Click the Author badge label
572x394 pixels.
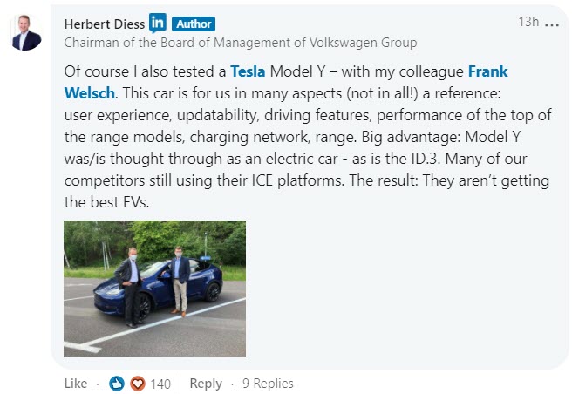click(194, 24)
